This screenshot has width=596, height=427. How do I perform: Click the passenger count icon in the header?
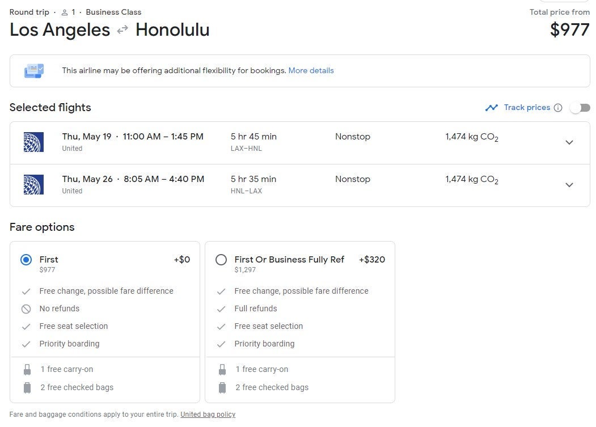(65, 12)
